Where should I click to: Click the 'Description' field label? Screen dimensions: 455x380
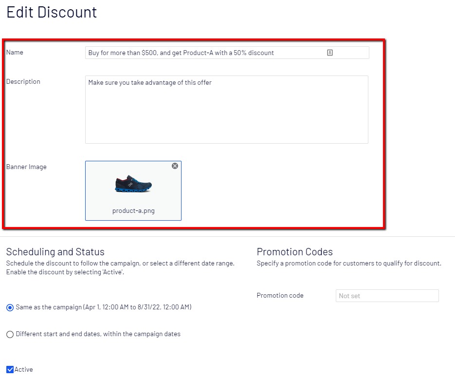[23, 82]
